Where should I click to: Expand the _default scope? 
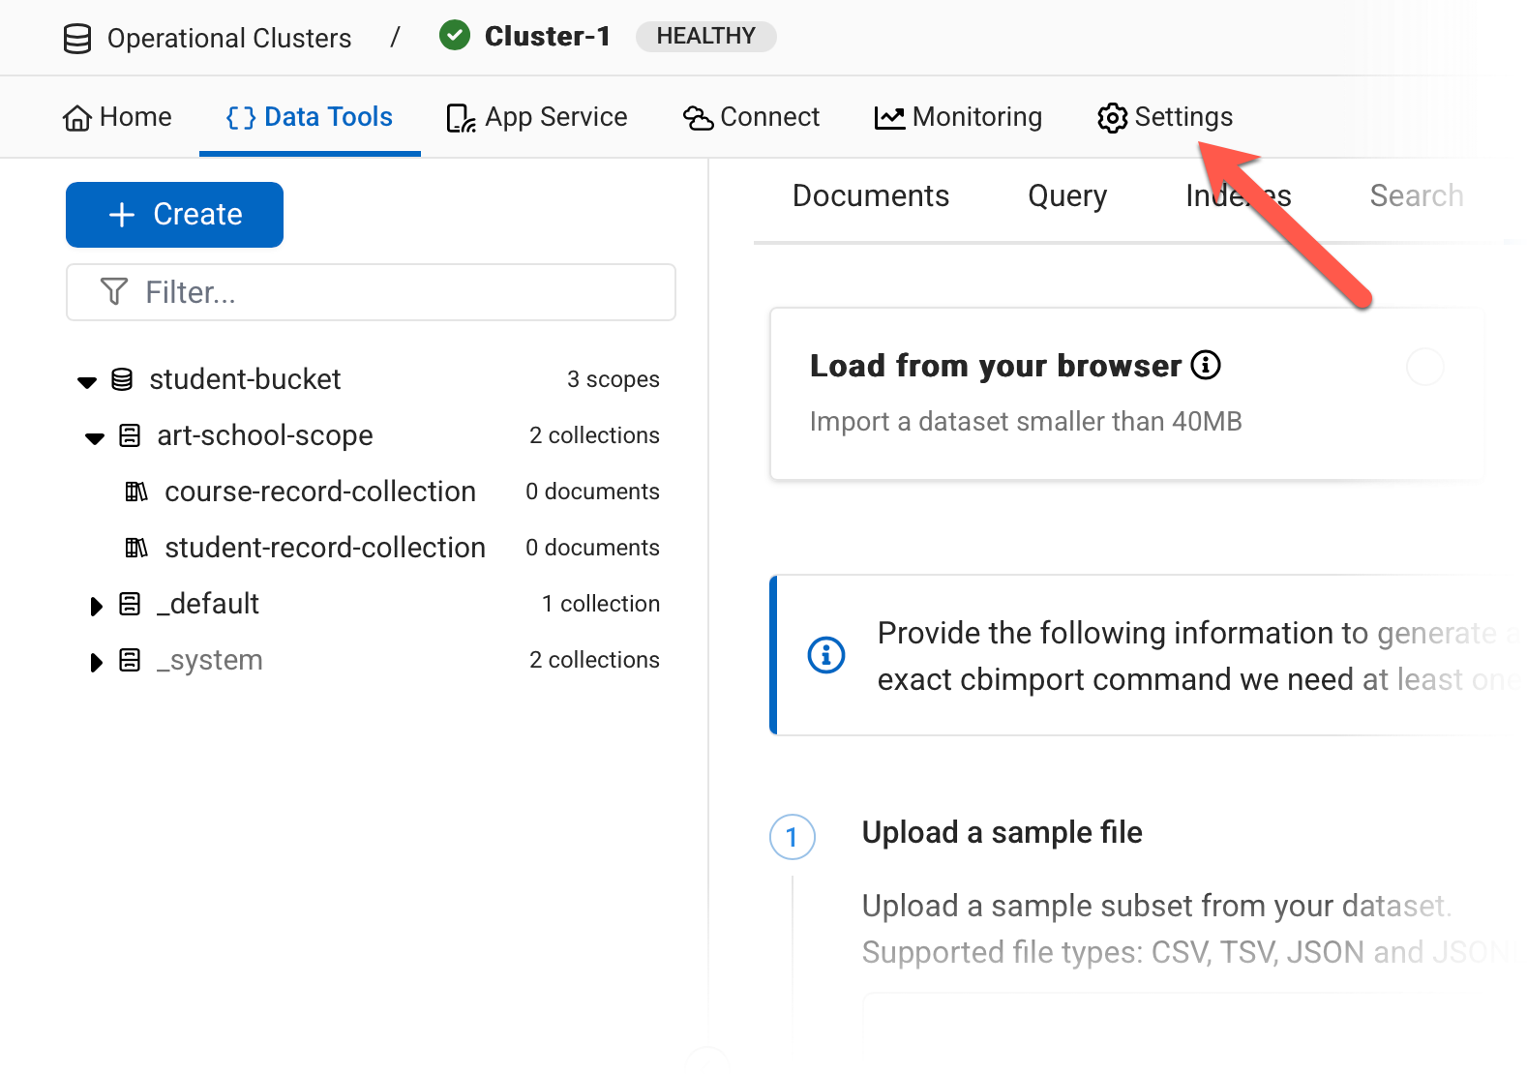(x=96, y=606)
